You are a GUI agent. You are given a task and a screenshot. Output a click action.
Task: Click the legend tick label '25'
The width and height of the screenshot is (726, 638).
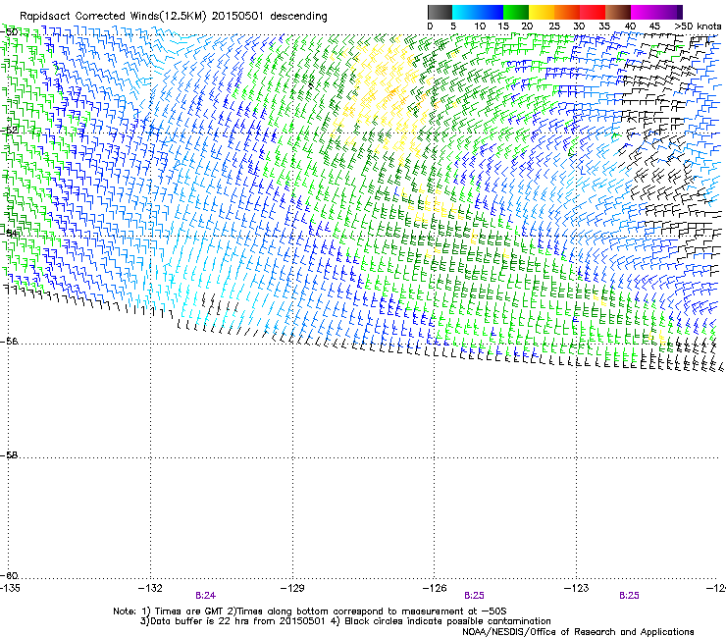554,26
